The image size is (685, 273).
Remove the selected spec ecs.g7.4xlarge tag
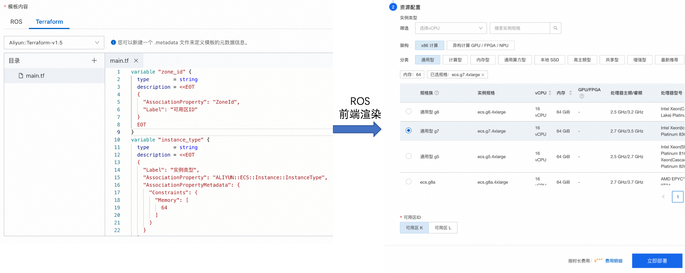click(x=483, y=75)
